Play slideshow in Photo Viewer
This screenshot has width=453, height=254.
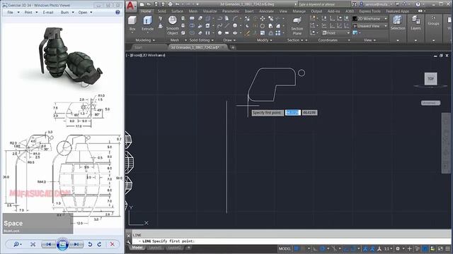coord(62,244)
